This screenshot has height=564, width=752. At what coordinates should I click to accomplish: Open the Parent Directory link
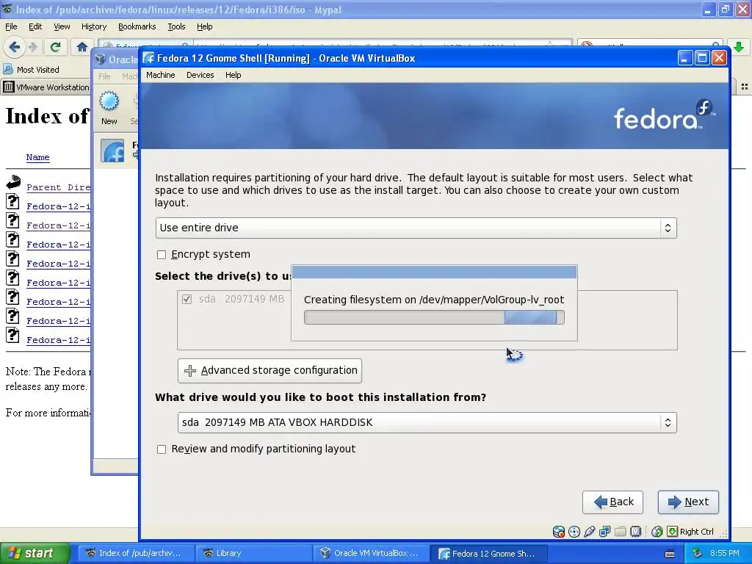tap(59, 187)
